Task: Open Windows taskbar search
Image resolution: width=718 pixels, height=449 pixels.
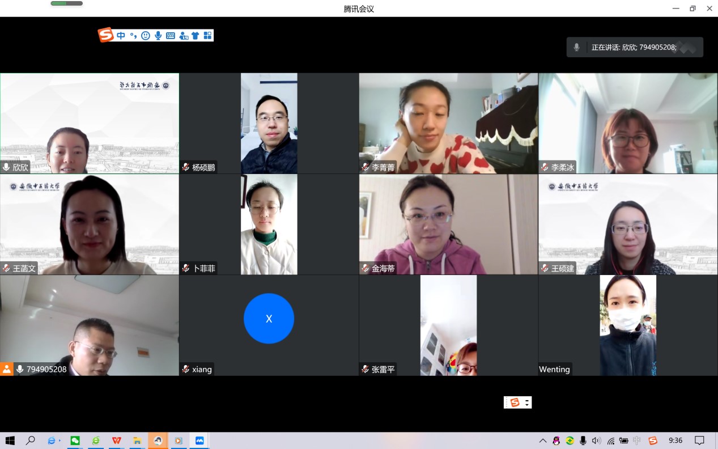Action: click(x=31, y=440)
